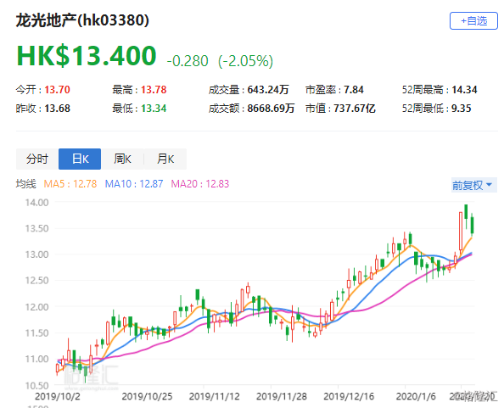
Task: Click the 龙光地产(hk03380) stock title
Action: tap(82, 20)
